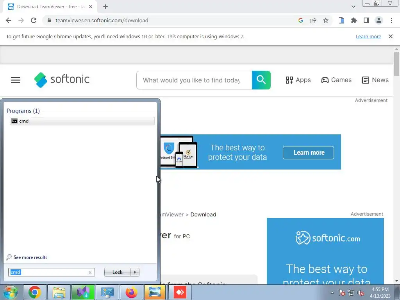The image size is (400, 300).
Task: Click the taskbar clock showing 4:55 PM
Action: (x=380, y=292)
